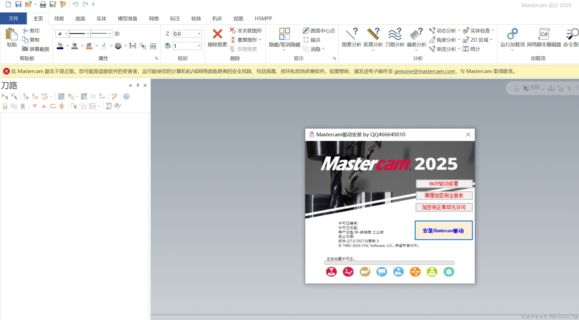The image size is (579, 320).
Task: Expand Chain Analysis (串连分析) dropdown
Action: (x=459, y=49)
